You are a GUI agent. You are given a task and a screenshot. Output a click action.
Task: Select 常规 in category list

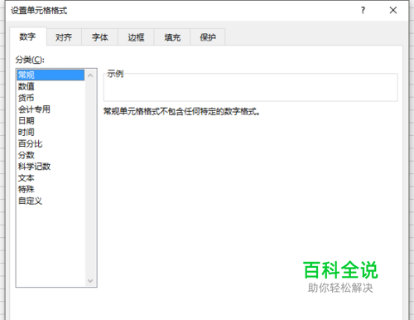click(x=51, y=75)
